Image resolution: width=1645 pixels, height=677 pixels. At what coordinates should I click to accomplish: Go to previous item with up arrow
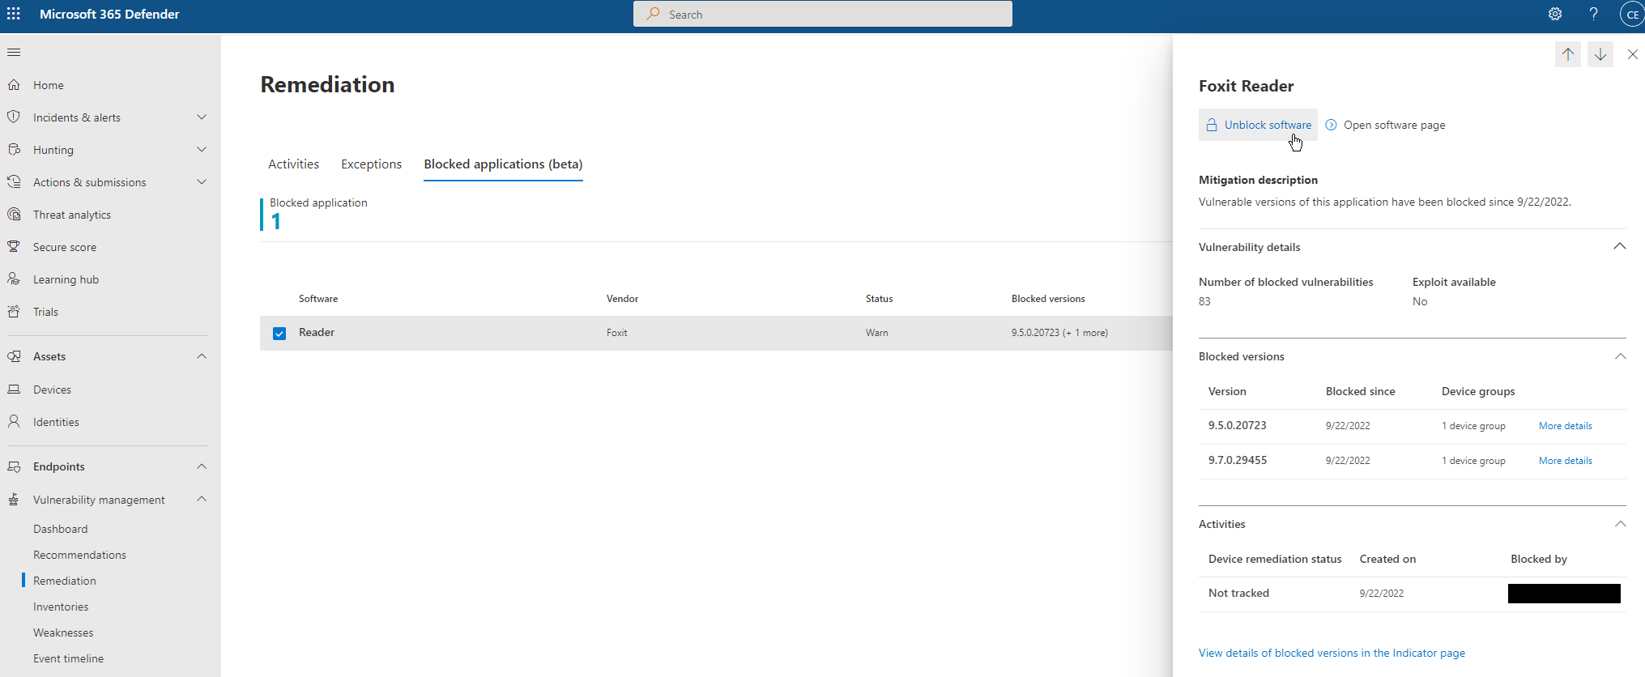pyautogui.click(x=1567, y=54)
